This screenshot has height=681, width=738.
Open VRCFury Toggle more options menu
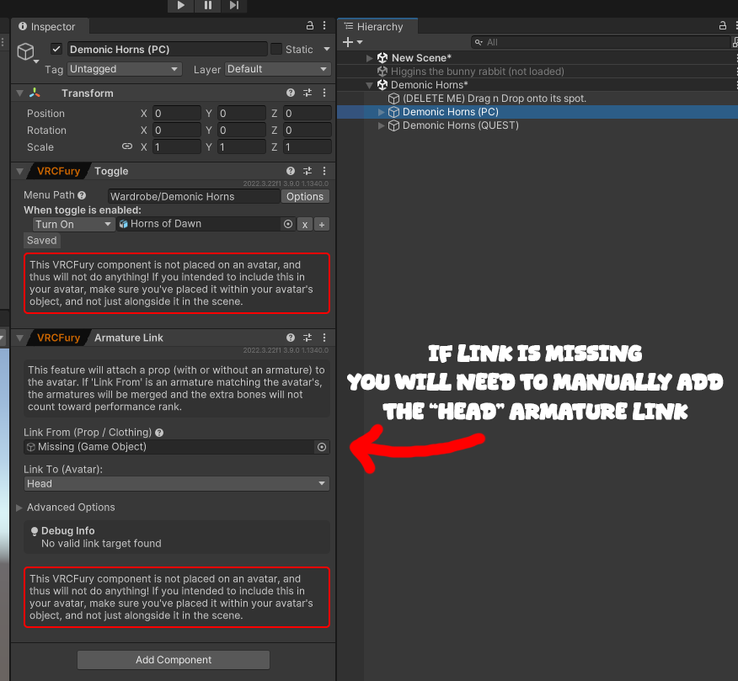pyautogui.click(x=324, y=171)
